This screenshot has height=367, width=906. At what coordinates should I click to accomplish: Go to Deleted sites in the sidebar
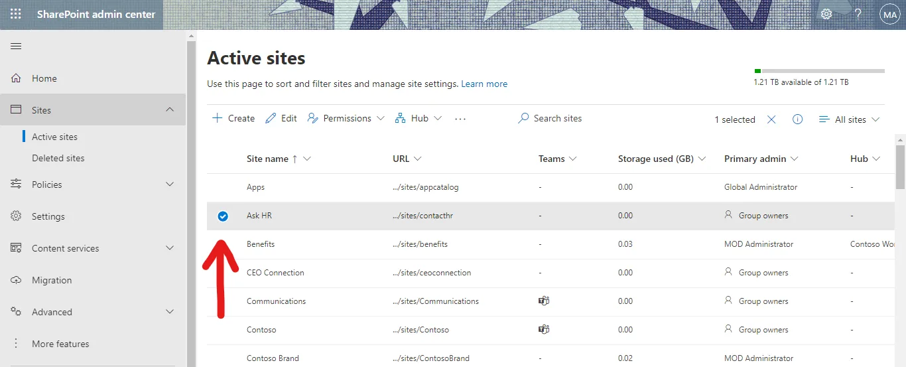[58, 158]
